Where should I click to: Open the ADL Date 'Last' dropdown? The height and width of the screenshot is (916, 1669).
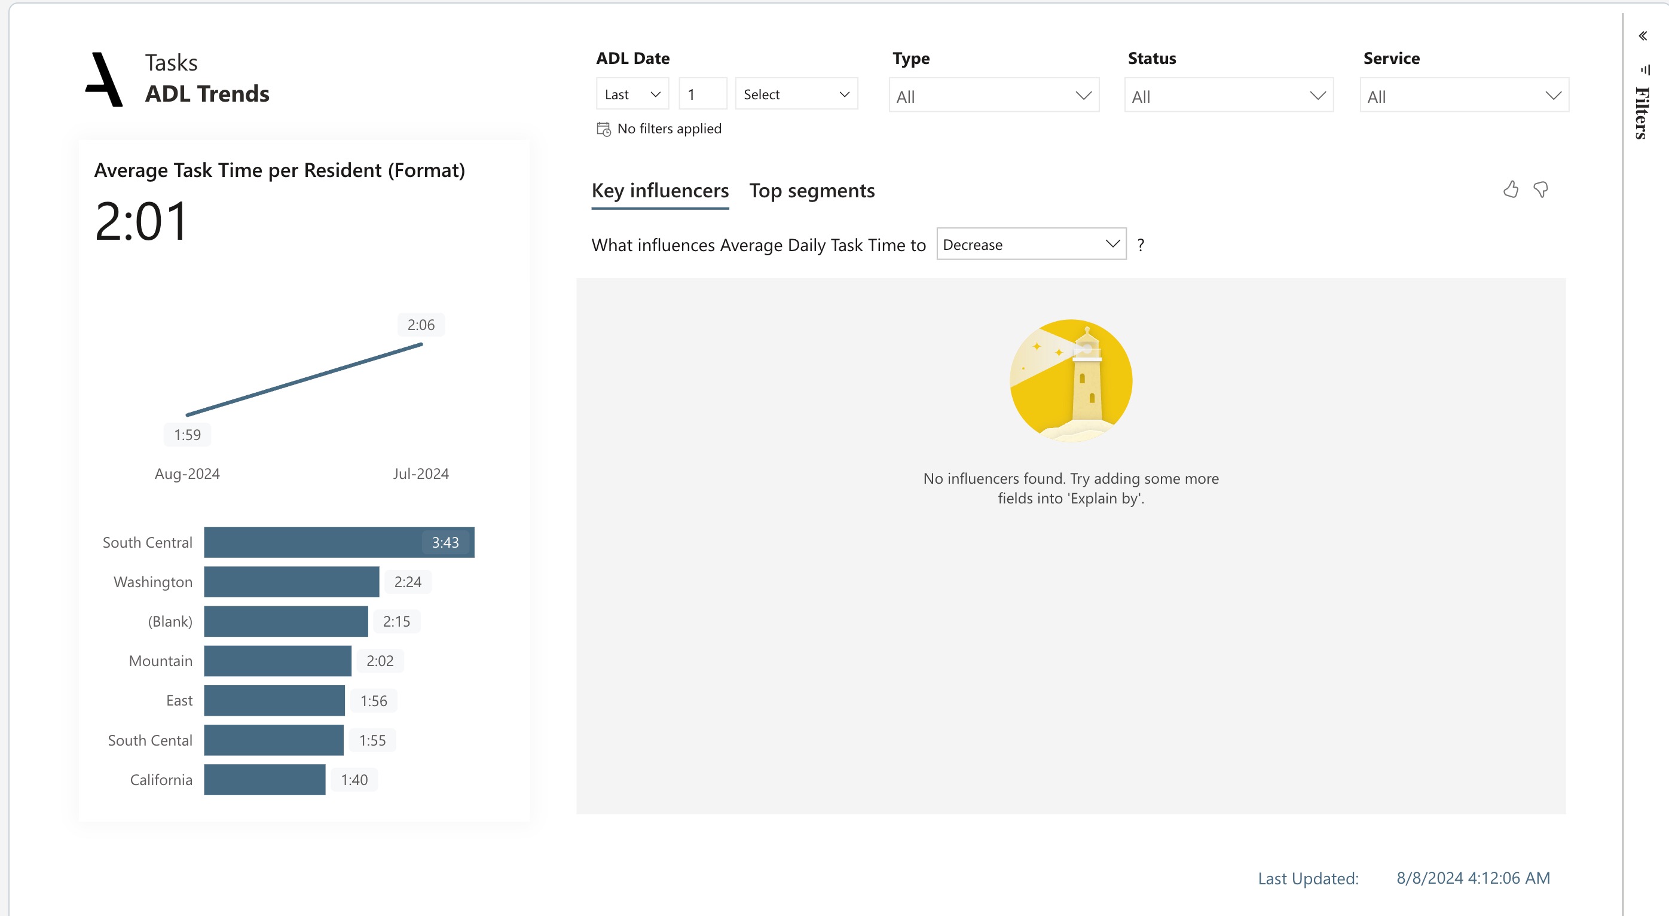(x=632, y=94)
